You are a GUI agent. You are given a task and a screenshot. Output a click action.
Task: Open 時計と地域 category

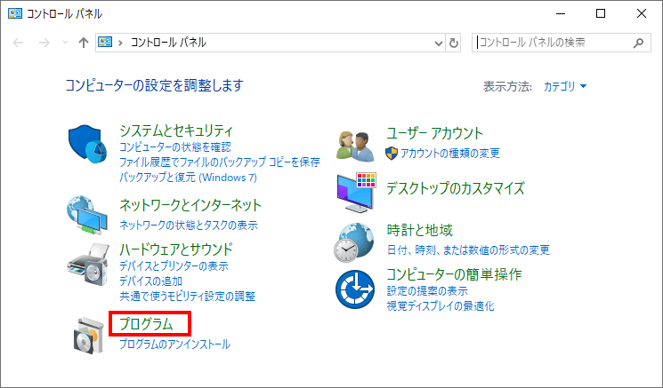(419, 230)
